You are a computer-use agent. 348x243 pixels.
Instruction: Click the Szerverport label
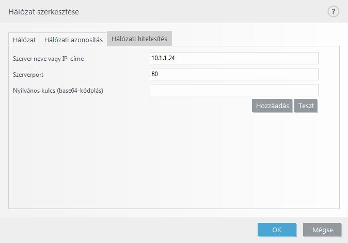coord(28,75)
